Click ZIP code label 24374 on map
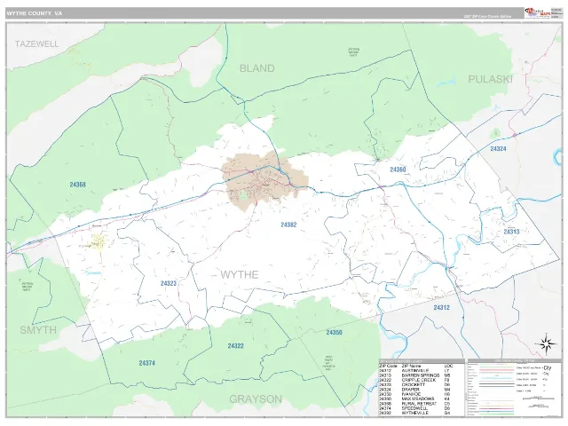Image resolution: width=568 pixels, height=426 pixels. point(146,363)
